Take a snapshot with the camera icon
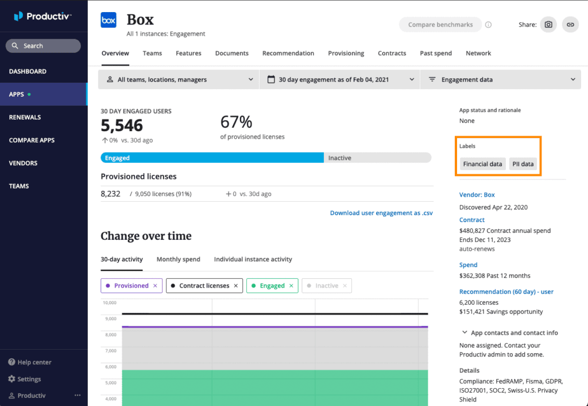 click(548, 25)
